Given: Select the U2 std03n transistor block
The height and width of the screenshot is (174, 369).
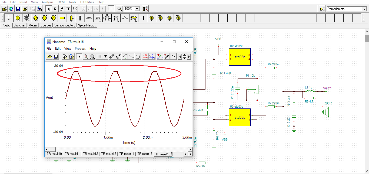Looking at the screenshot, I should 240,57.
